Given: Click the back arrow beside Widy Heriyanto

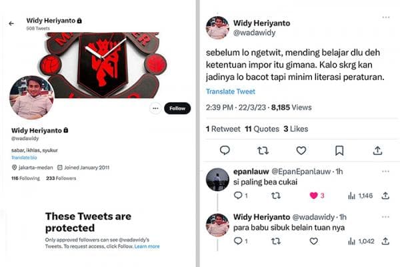Looking at the screenshot, I should coord(11,23).
